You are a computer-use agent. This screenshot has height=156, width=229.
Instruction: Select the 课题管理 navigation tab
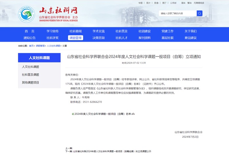tap(76, 38)
